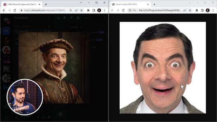This screenshot has height=122, width=217.
Task: Expand the Face Swap server header dropdown
Action: (49, 18)
